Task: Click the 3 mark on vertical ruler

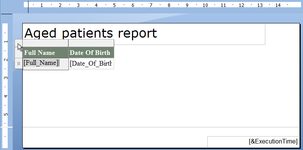Action: click(6, 78)
